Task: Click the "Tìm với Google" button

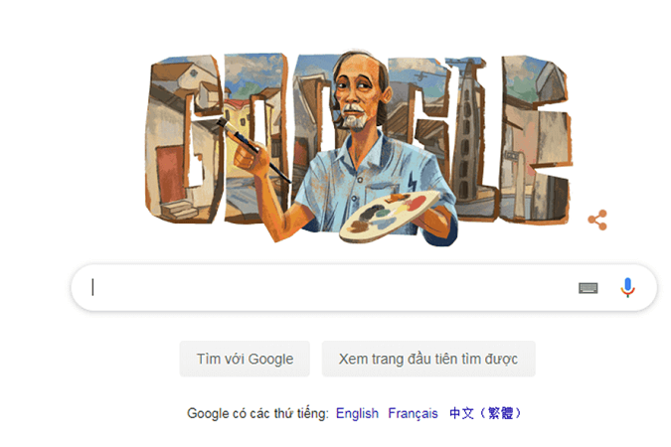Action: [245, 359]
